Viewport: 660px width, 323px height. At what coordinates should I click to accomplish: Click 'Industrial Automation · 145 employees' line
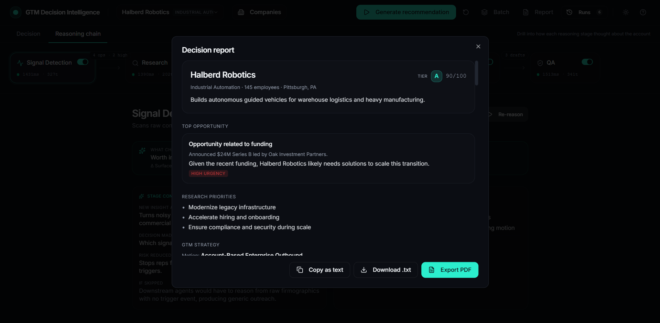[253, 87]
